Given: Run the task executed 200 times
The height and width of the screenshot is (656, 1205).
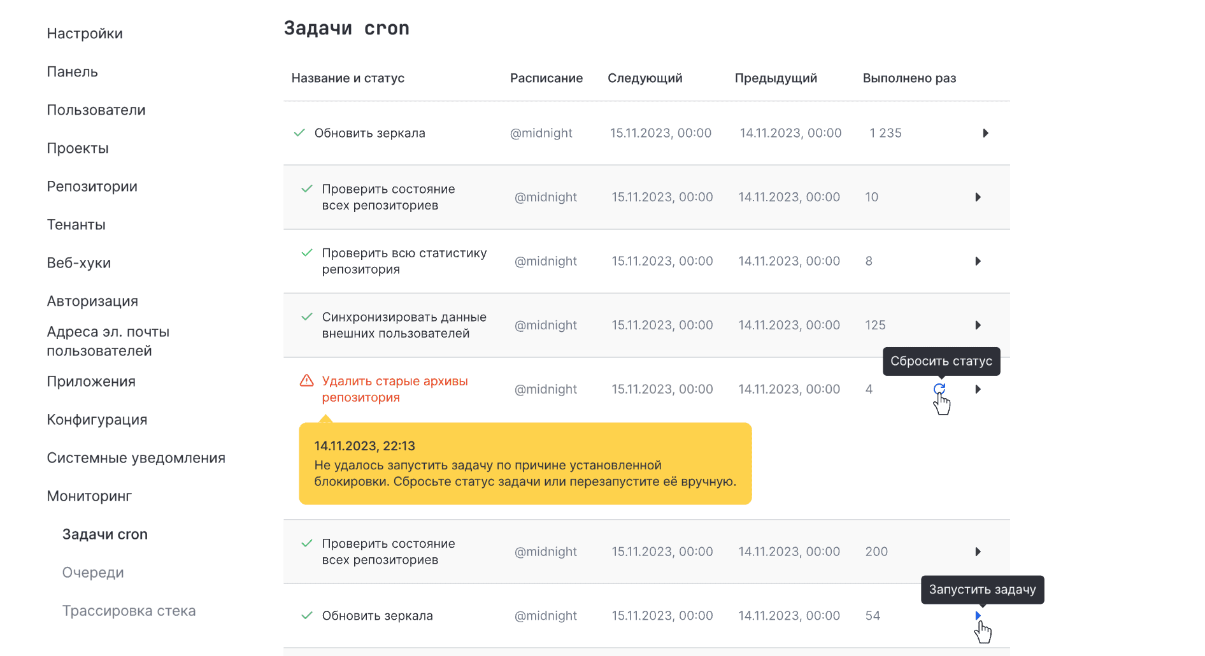Looking at the screenshot, I should tap(978, 552).
